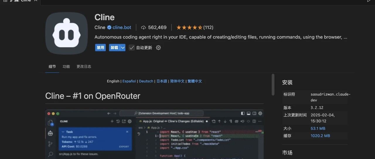This screenshot has height=159, width=375.
Task: Click the 安装 section heading
Action: [x=287, y=83]
